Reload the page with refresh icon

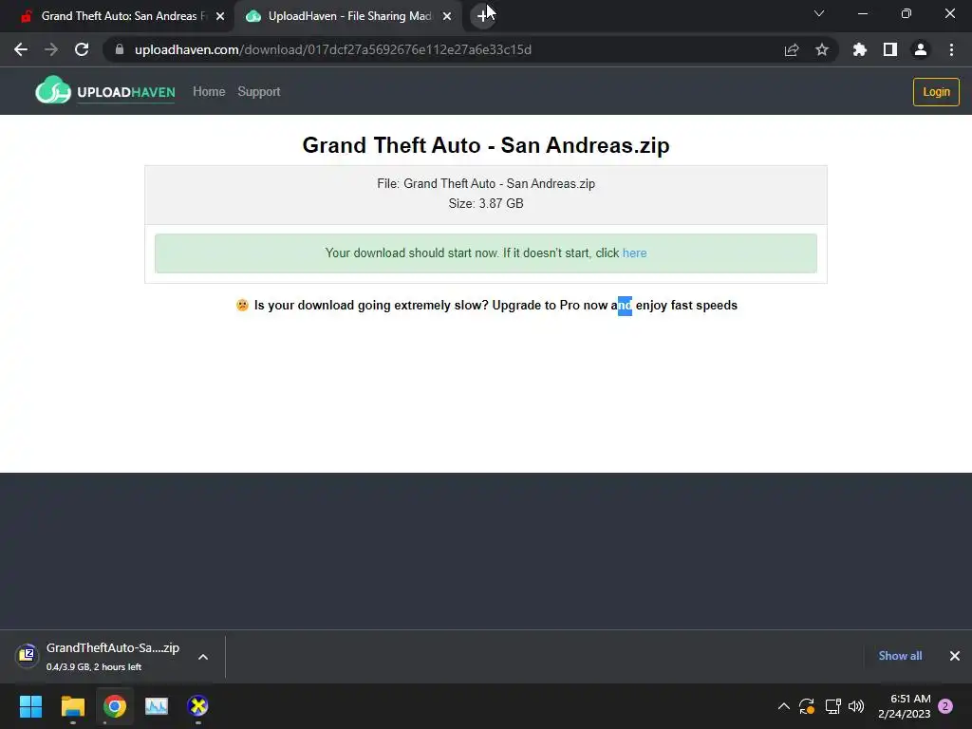coord(82,49)
